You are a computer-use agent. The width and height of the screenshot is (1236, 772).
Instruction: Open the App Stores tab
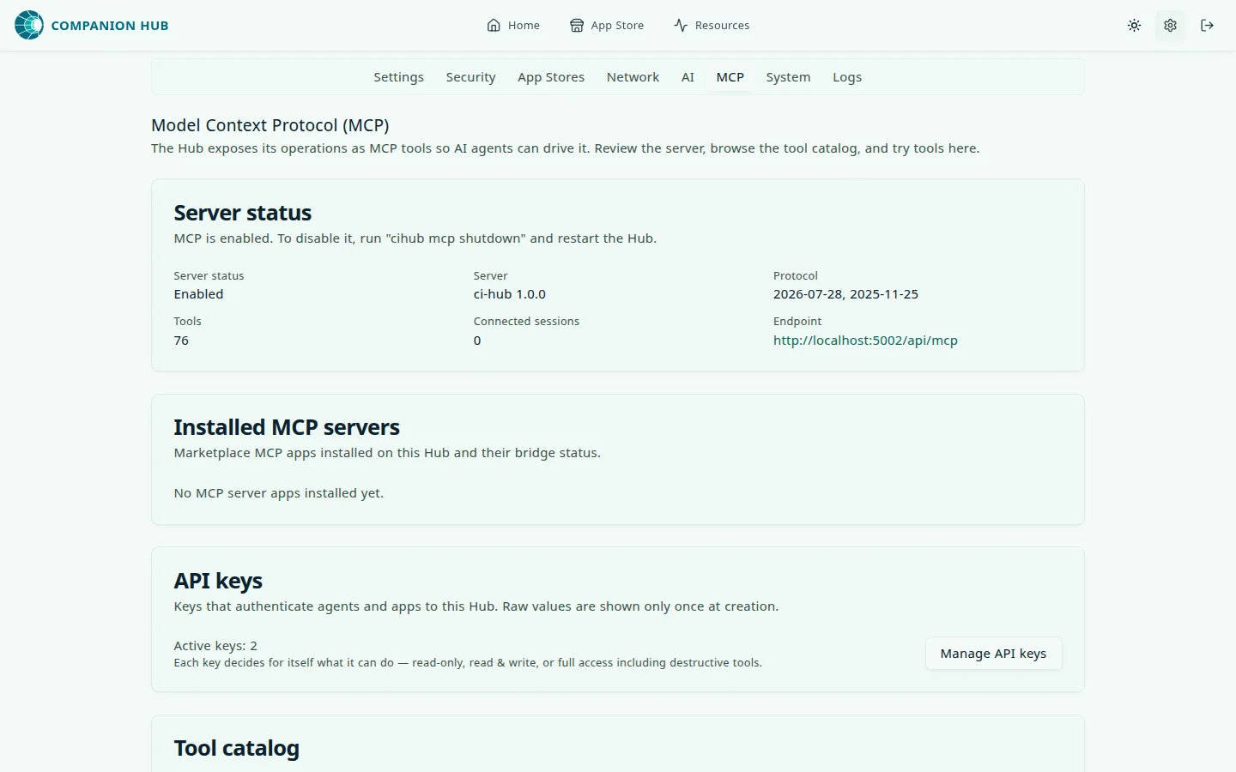coord(551,77)
